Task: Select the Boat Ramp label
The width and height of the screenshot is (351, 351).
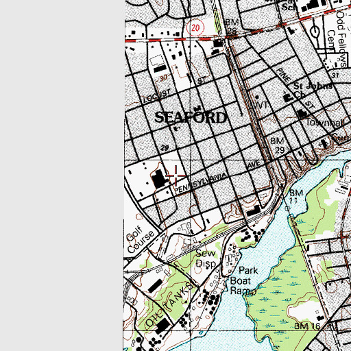Action: (243, 286)
